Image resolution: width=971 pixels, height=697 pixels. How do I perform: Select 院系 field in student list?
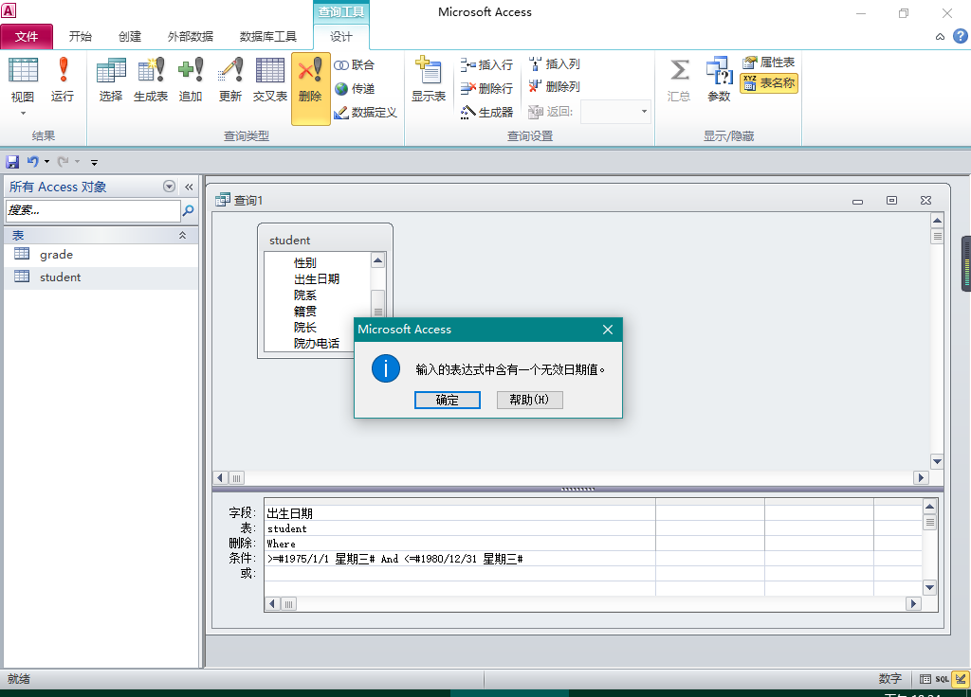click(304, 295)
